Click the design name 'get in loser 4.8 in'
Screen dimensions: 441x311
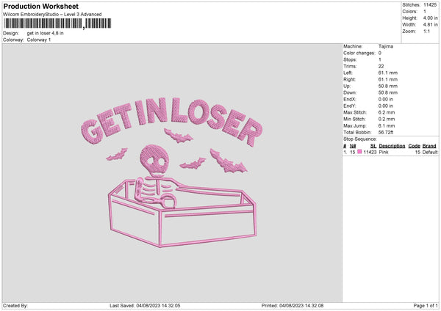pos(45,33)
